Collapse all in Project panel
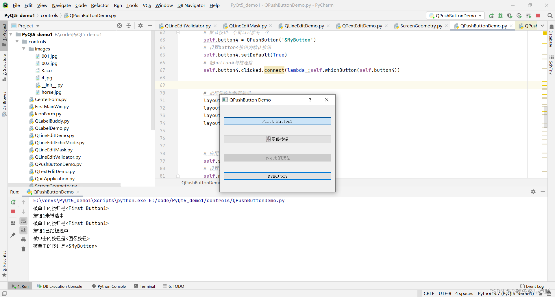The width and height of the screenshot is (555, 297). coord(129,26)
